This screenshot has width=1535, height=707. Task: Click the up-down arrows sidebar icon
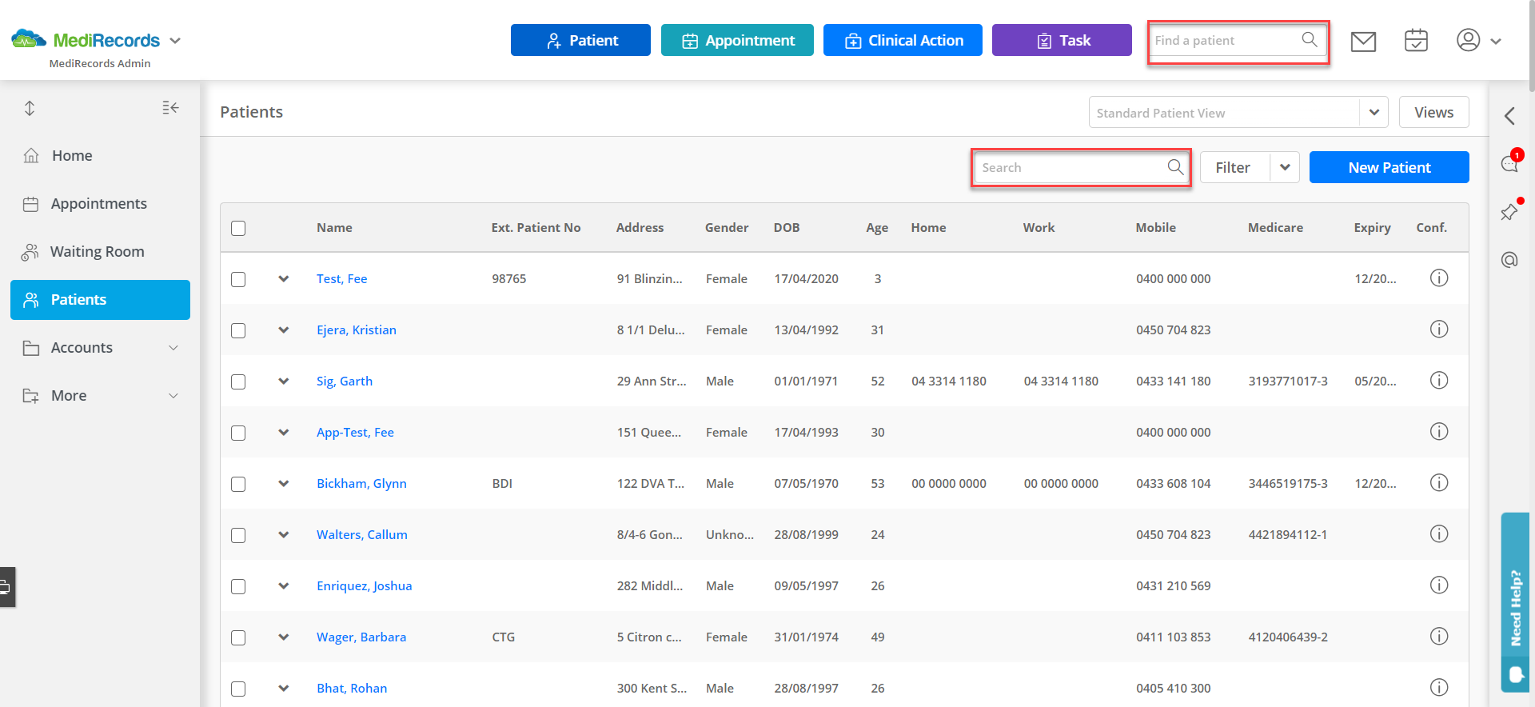tap(30, 108)
